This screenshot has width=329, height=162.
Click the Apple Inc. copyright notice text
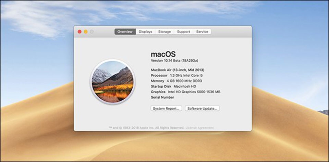click(x=147, y=128)
